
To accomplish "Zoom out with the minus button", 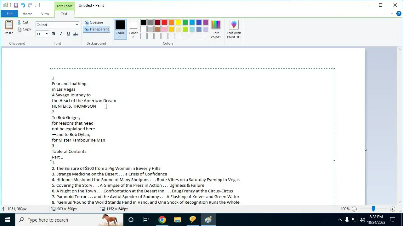I will point(354,209).
